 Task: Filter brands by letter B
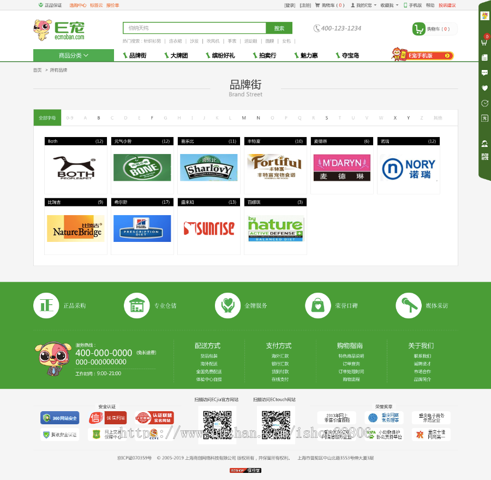tap(99, 118)
